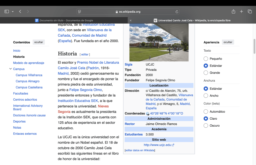Go forward with the forward arrow
Image resolution: width=256 pixels, height=165 pixels.
click(28, 11)
